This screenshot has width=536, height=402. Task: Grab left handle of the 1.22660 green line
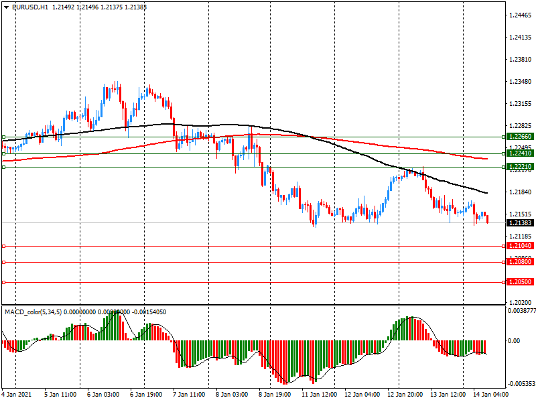point(4,137)
